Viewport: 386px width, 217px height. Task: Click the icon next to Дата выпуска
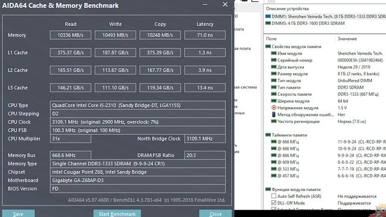(x=274, y=67)
